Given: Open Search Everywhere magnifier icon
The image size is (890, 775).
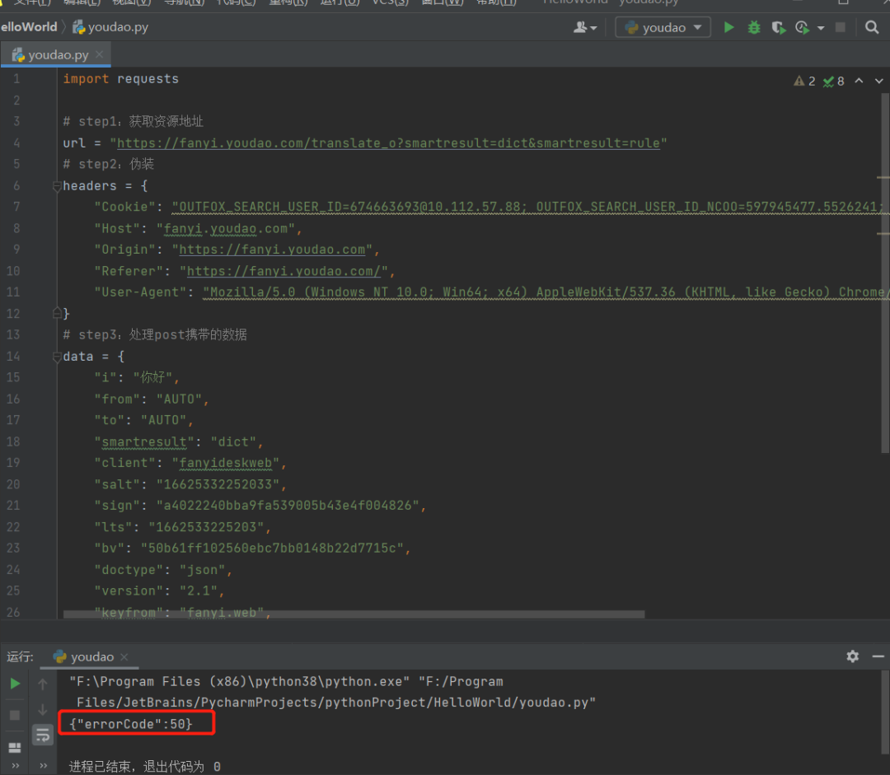Looking at the screenshot, I should tap(872, 27).
